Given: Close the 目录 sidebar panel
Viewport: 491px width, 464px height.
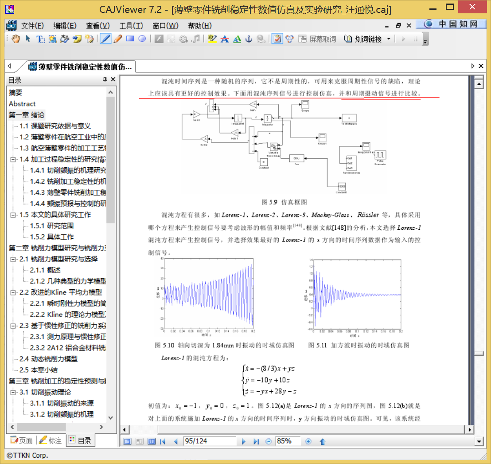Looking at the screenshot, I should point(113,80).
